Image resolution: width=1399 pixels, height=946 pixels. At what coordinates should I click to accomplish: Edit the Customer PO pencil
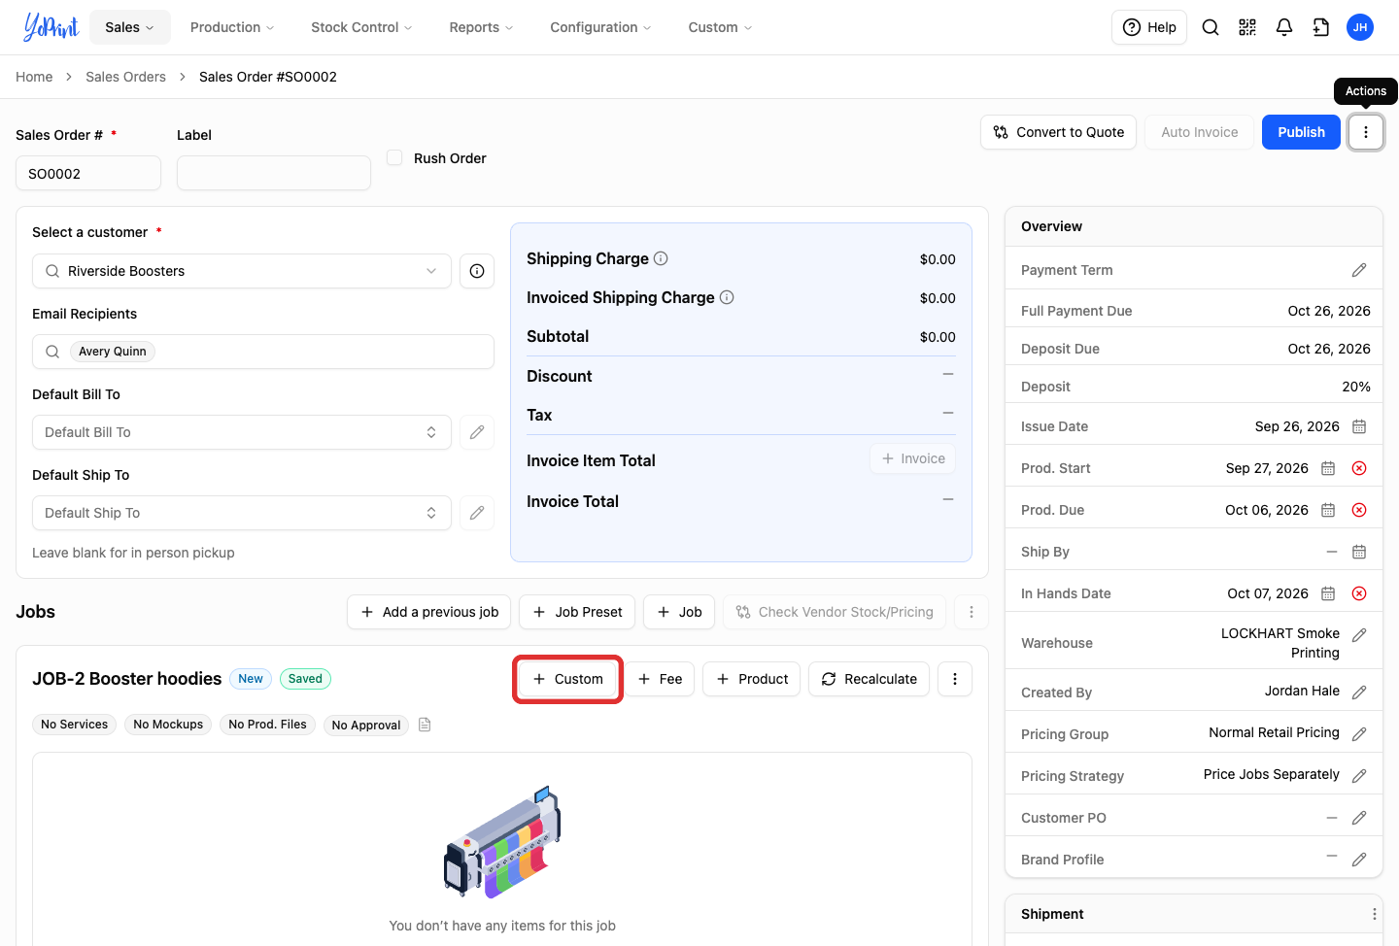(x=1359, y=818)
